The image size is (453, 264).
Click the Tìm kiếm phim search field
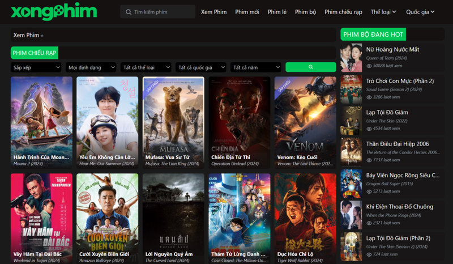tap(158, 12)
